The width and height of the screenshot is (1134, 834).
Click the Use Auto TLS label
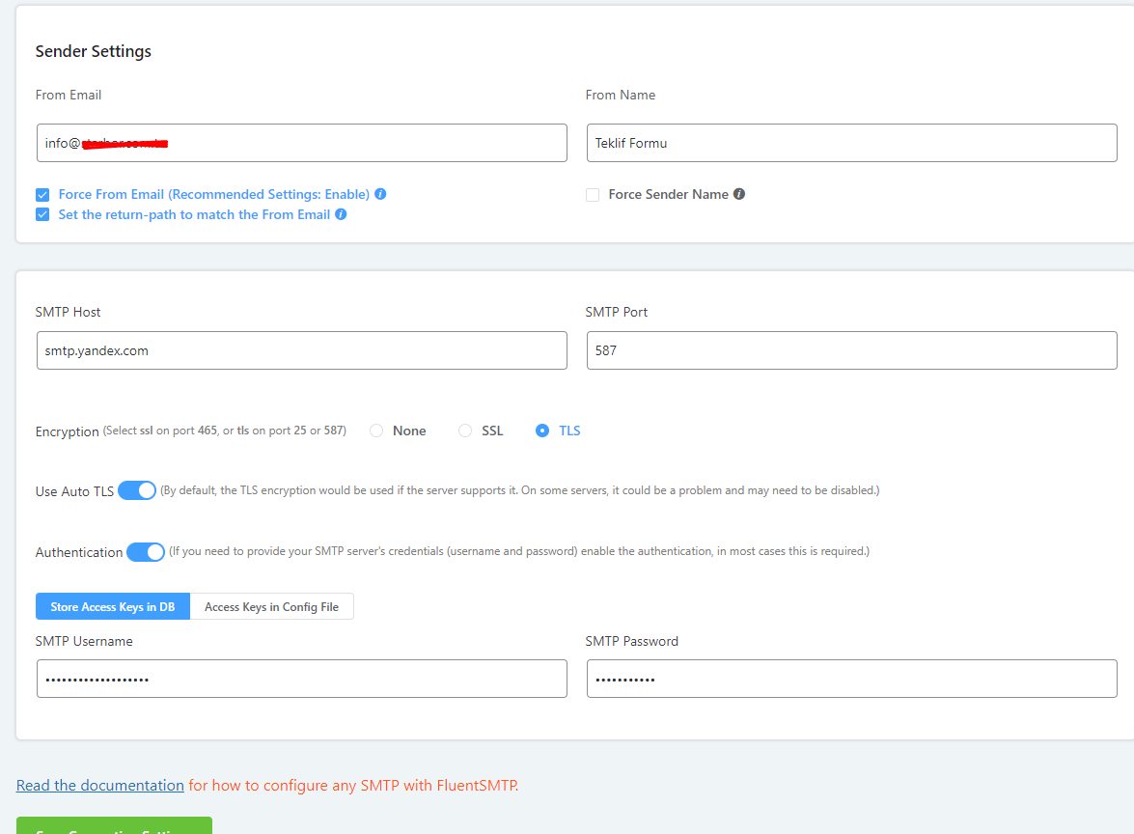click(74, 491)
